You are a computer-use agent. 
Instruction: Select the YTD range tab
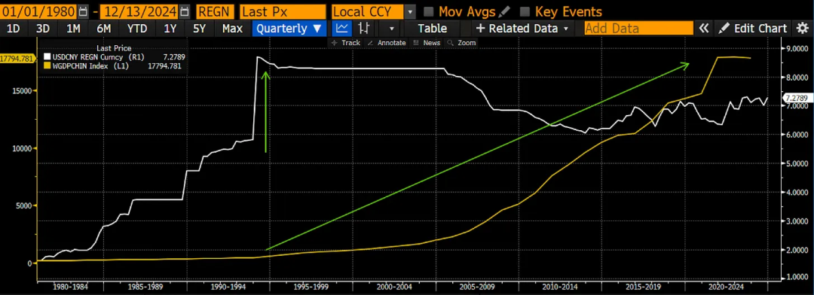(x=137, y=29)
